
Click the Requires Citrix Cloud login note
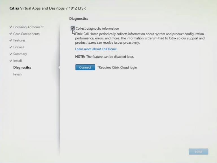pos(117,67)
